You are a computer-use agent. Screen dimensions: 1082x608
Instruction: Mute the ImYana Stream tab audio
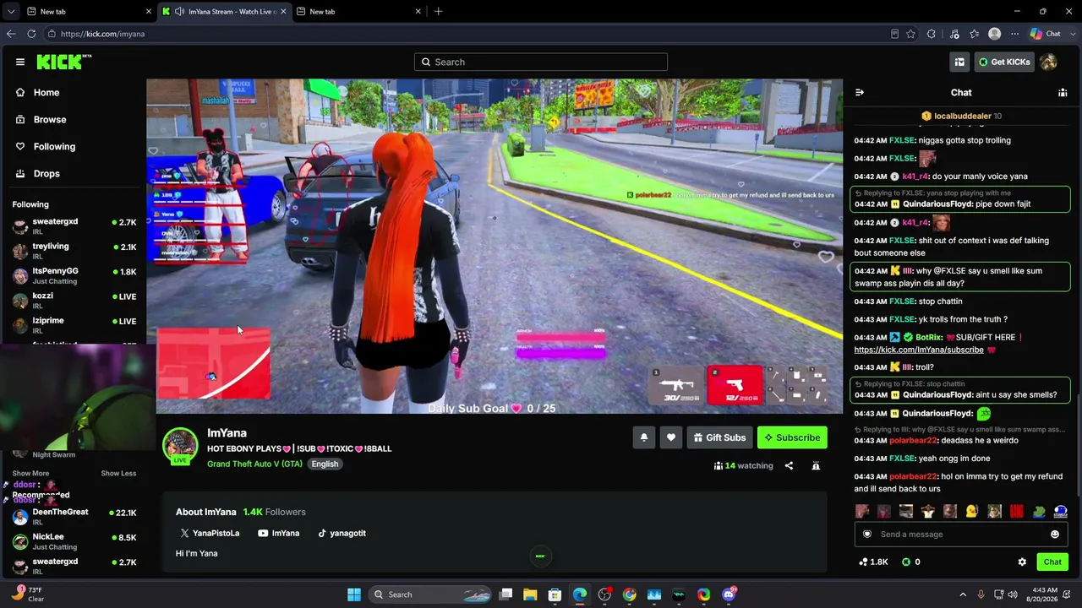point(179,12)
